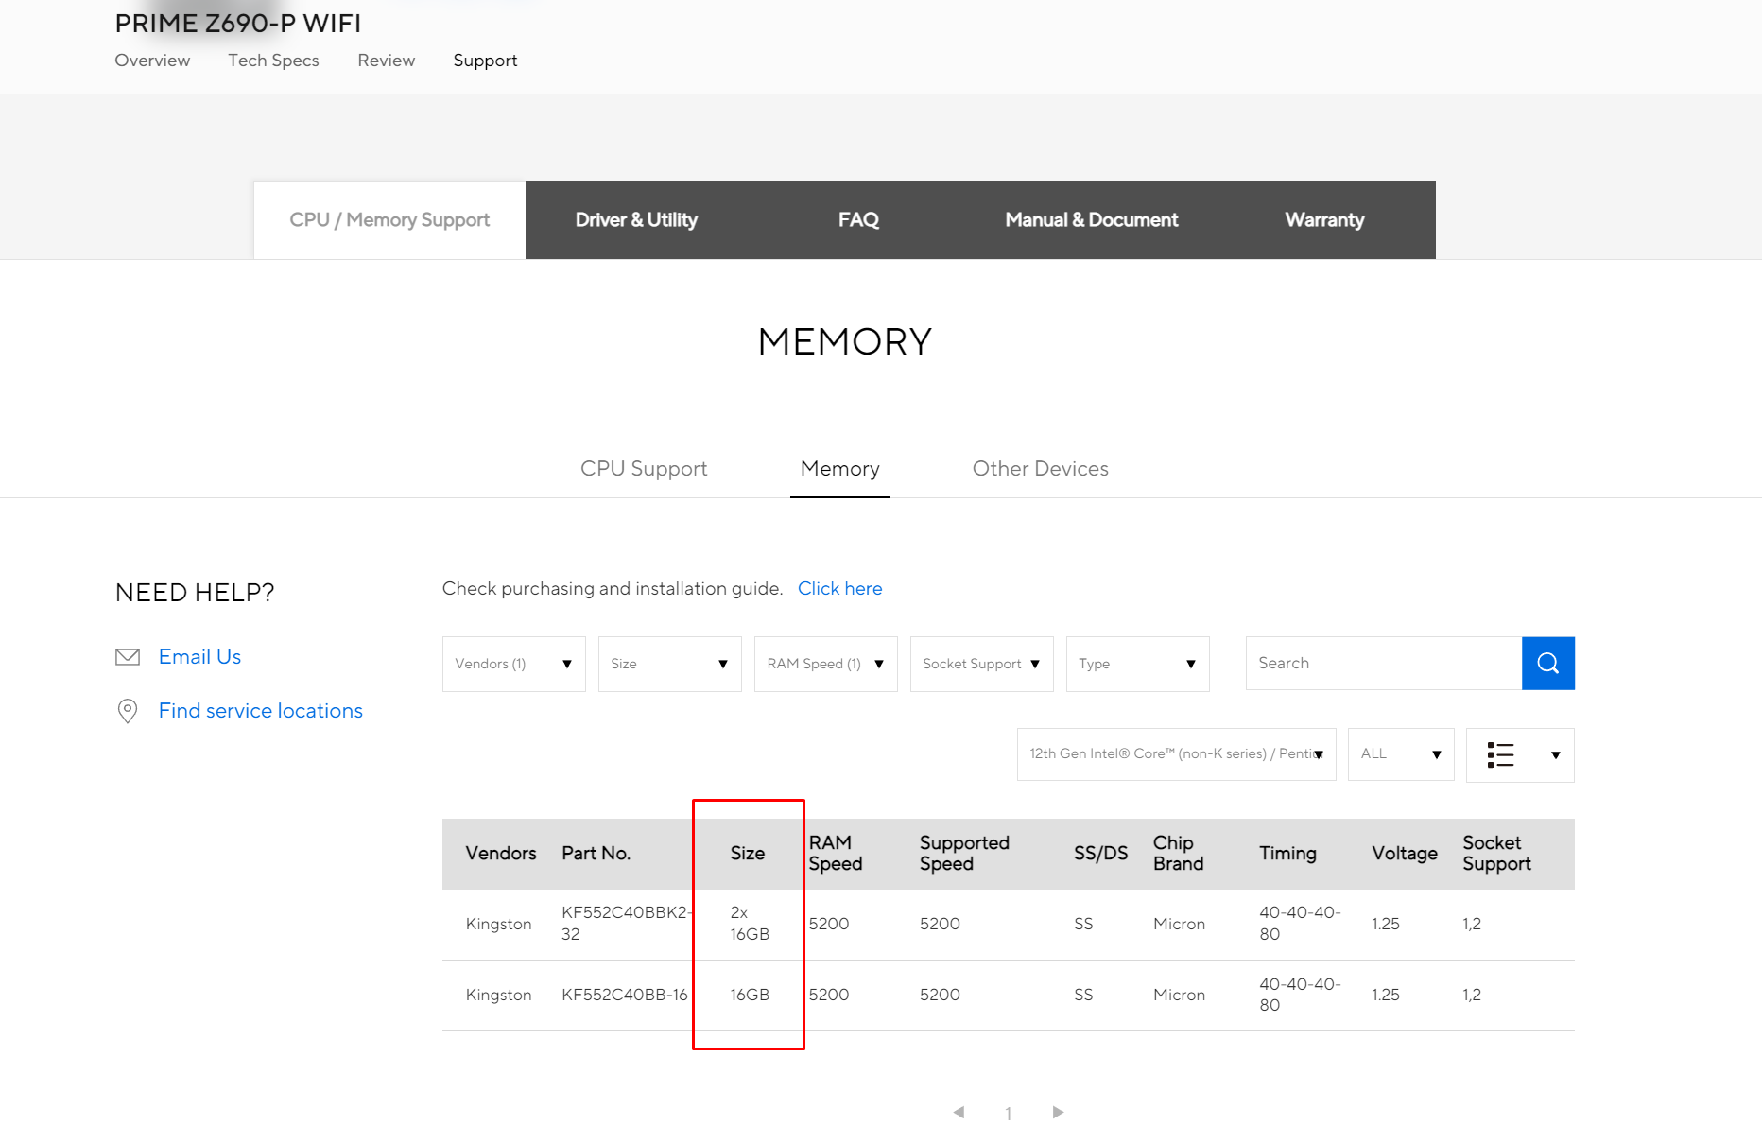Open the FAQ tab
Viewport: 1762px width, 1143px height.
pyautogui.click(x=858, y=220)
